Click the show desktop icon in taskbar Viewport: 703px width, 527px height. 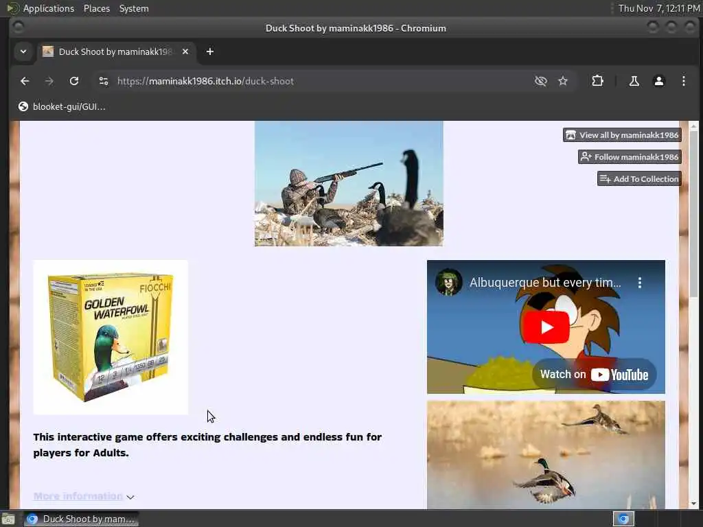[8, 519]
